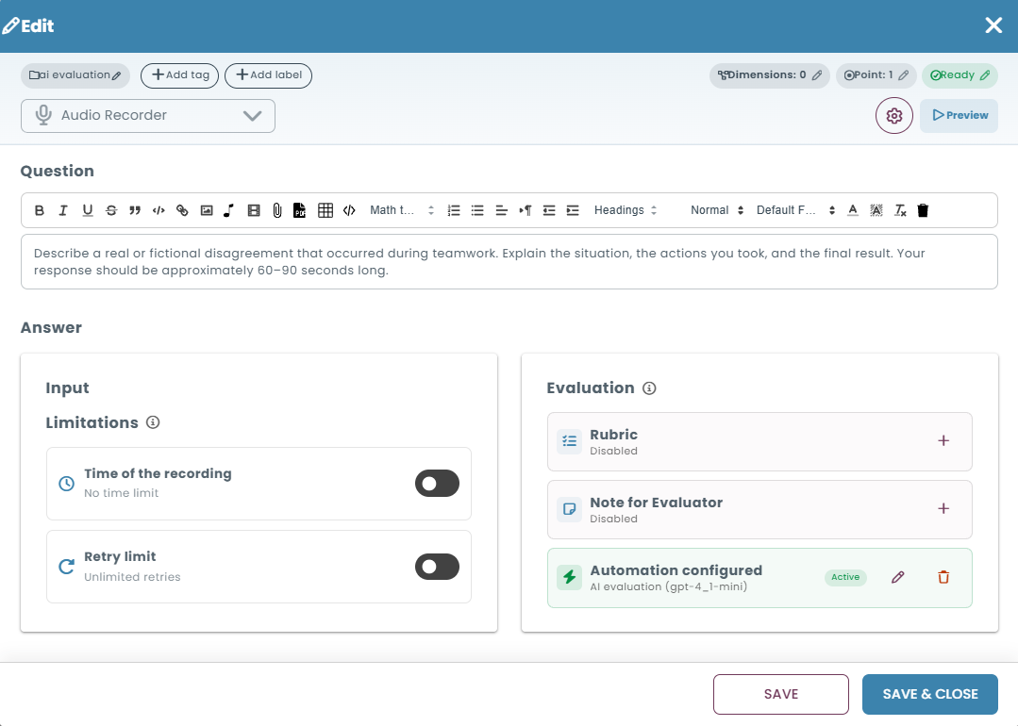Image resolution: width=1018 pixels, height=726 pixels.
Task: Open question settings via the gear icon
Action: tap(894, 115)
